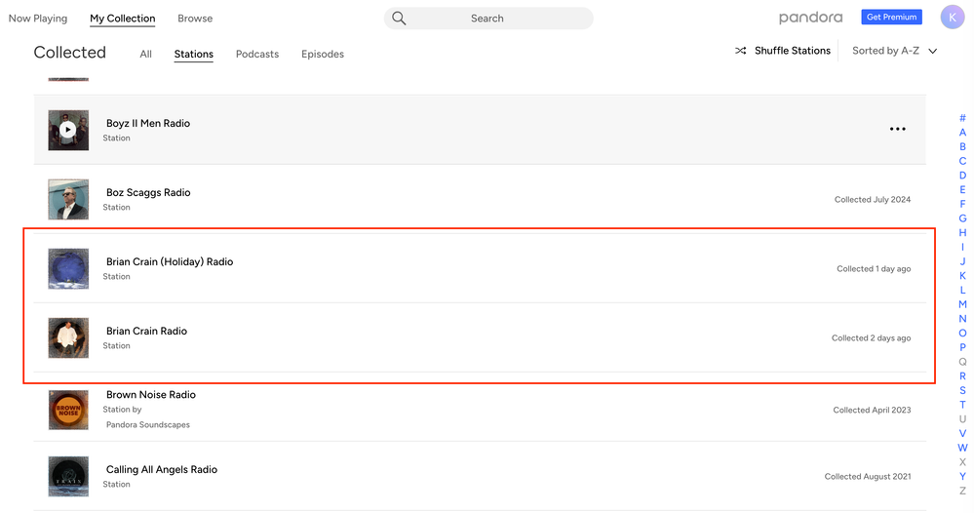The height and width of the screenshot is (513, 974).
Task: Open My Collection tab
Action: coord(123,19)
